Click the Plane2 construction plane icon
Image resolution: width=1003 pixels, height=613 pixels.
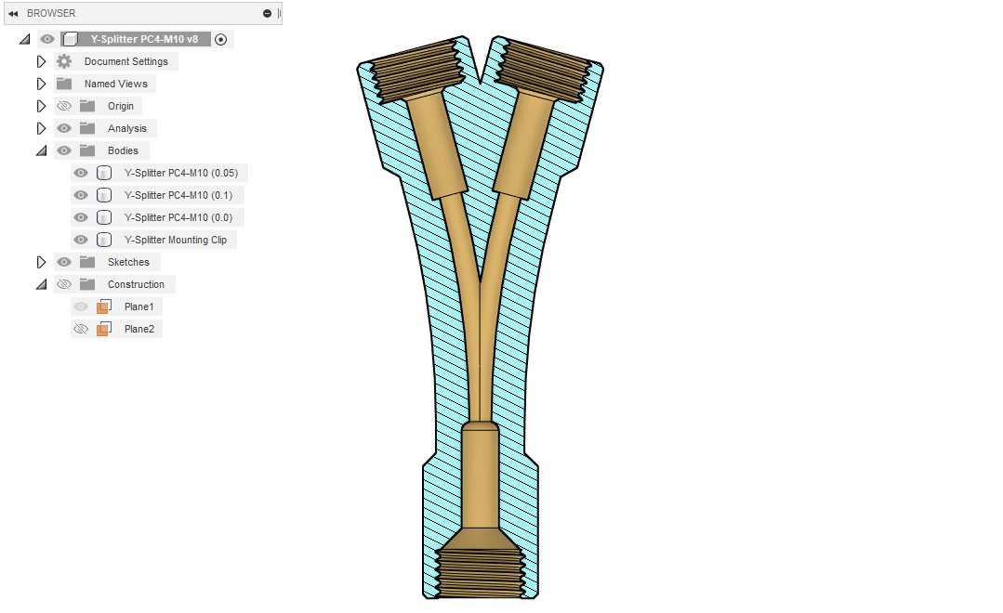point(104,329)
